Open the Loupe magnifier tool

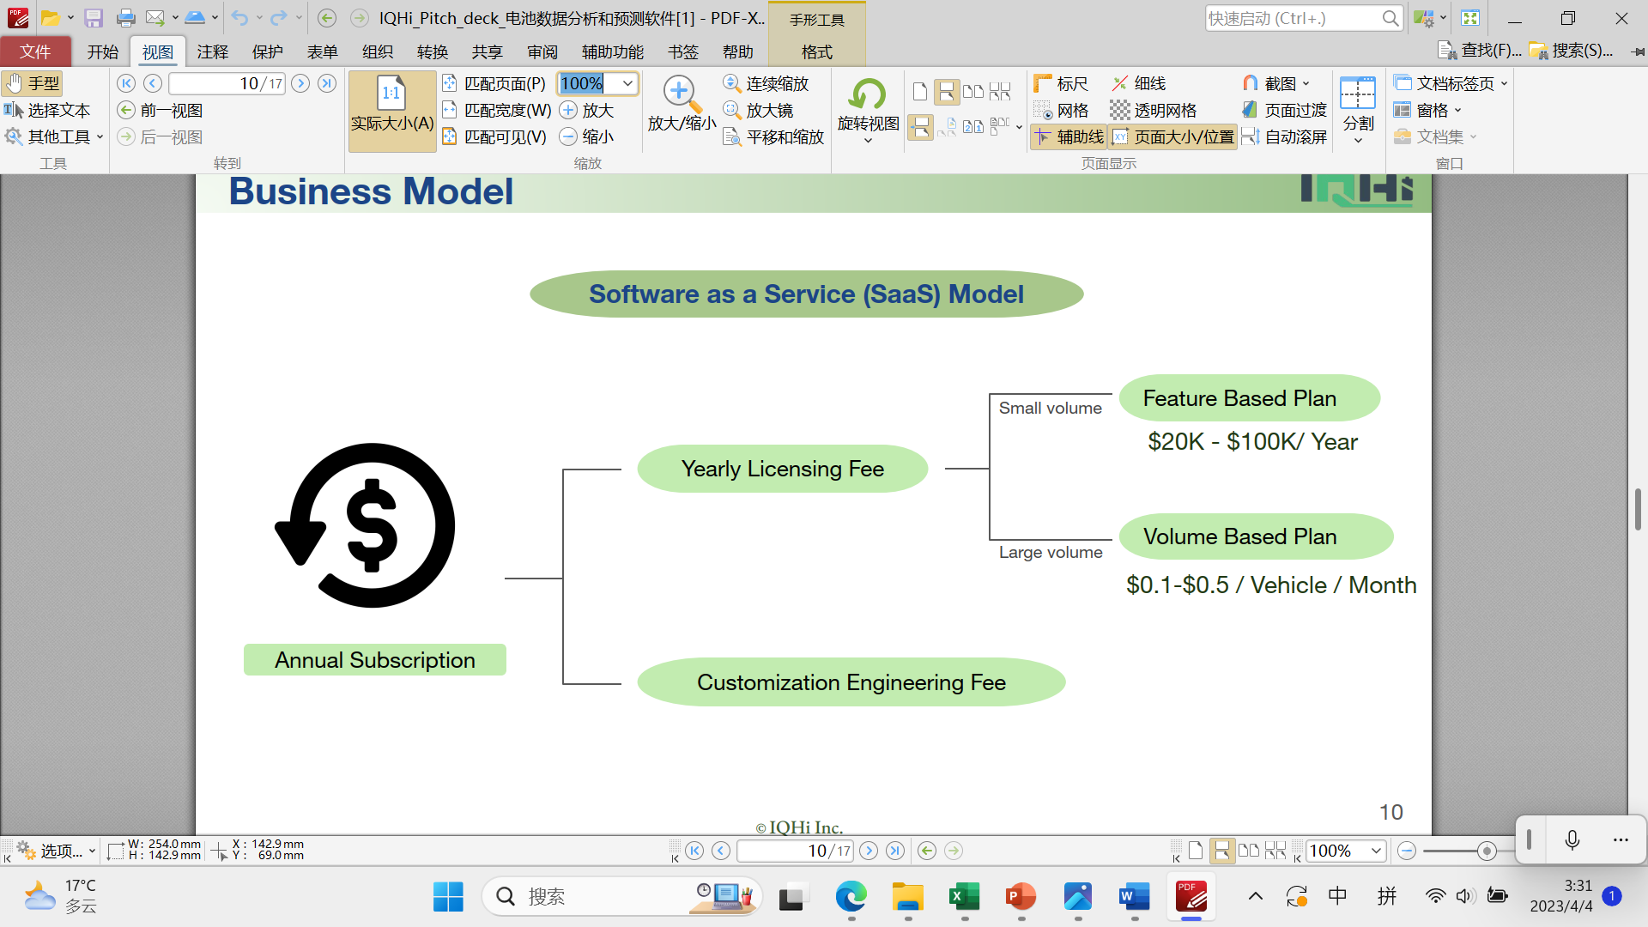759,110
